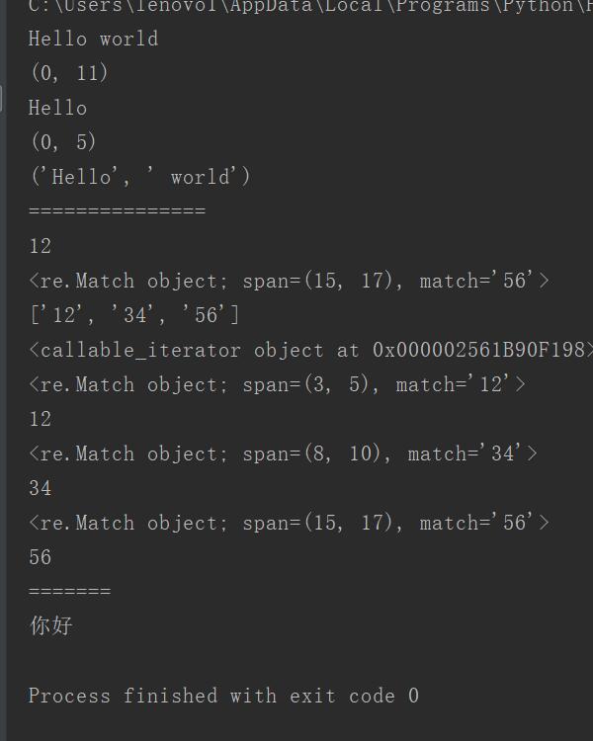This screenshot has width=593, height=741.
Task: Click the standalone "Hello" output line
Action: coord(57,108)
